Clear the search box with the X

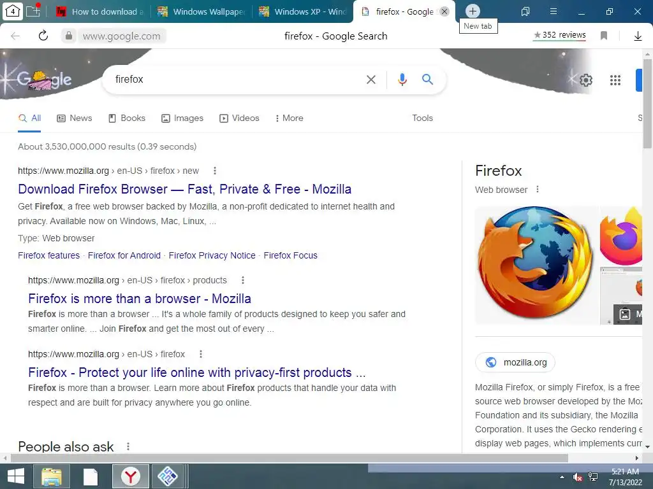click(x=371, y=80)
